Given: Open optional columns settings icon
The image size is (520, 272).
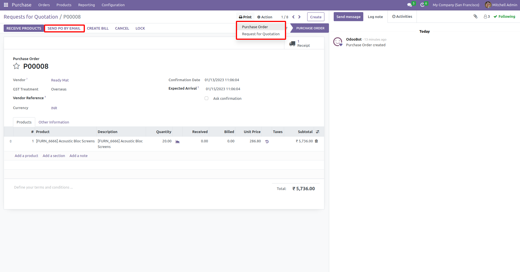Looking at the screenshot, I should 318,132.
